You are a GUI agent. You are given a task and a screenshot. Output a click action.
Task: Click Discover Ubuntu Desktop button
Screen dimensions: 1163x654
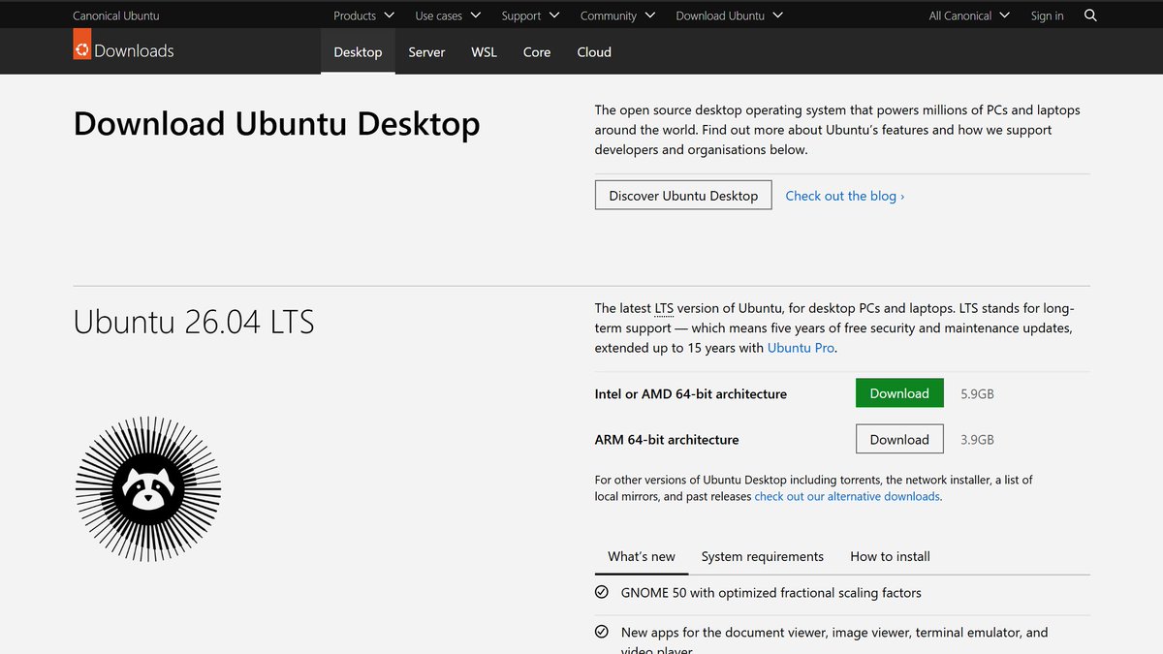pos(683,196)
